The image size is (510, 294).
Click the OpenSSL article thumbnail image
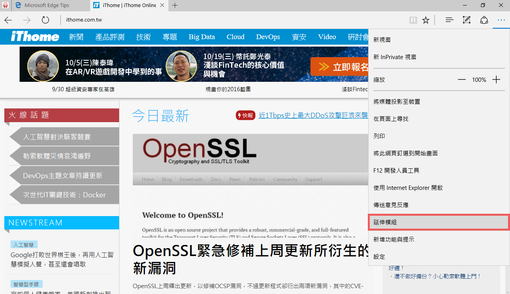pos(251,186)
